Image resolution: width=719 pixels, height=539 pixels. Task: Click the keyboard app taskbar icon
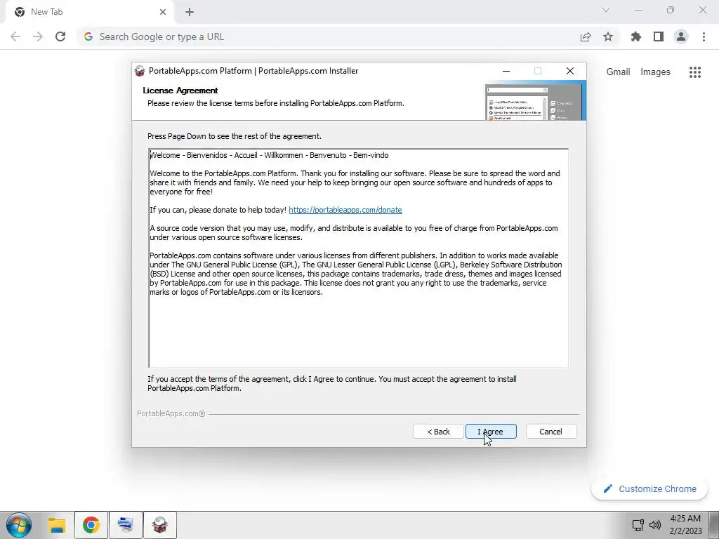tap(125, 525)
